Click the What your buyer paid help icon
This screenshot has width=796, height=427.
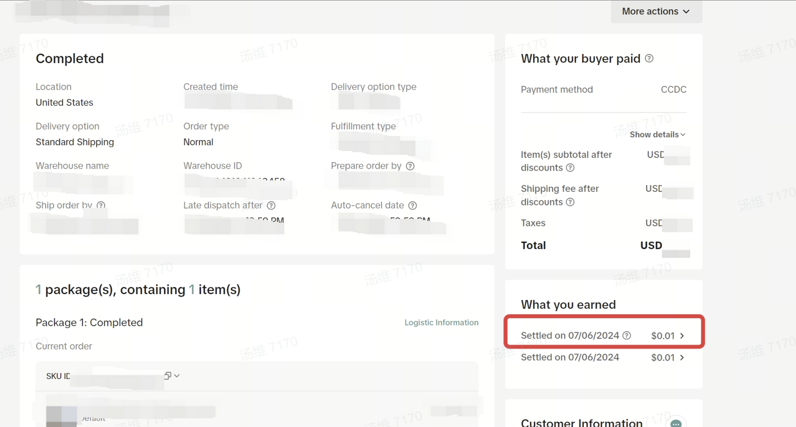(x=649, y=59)
